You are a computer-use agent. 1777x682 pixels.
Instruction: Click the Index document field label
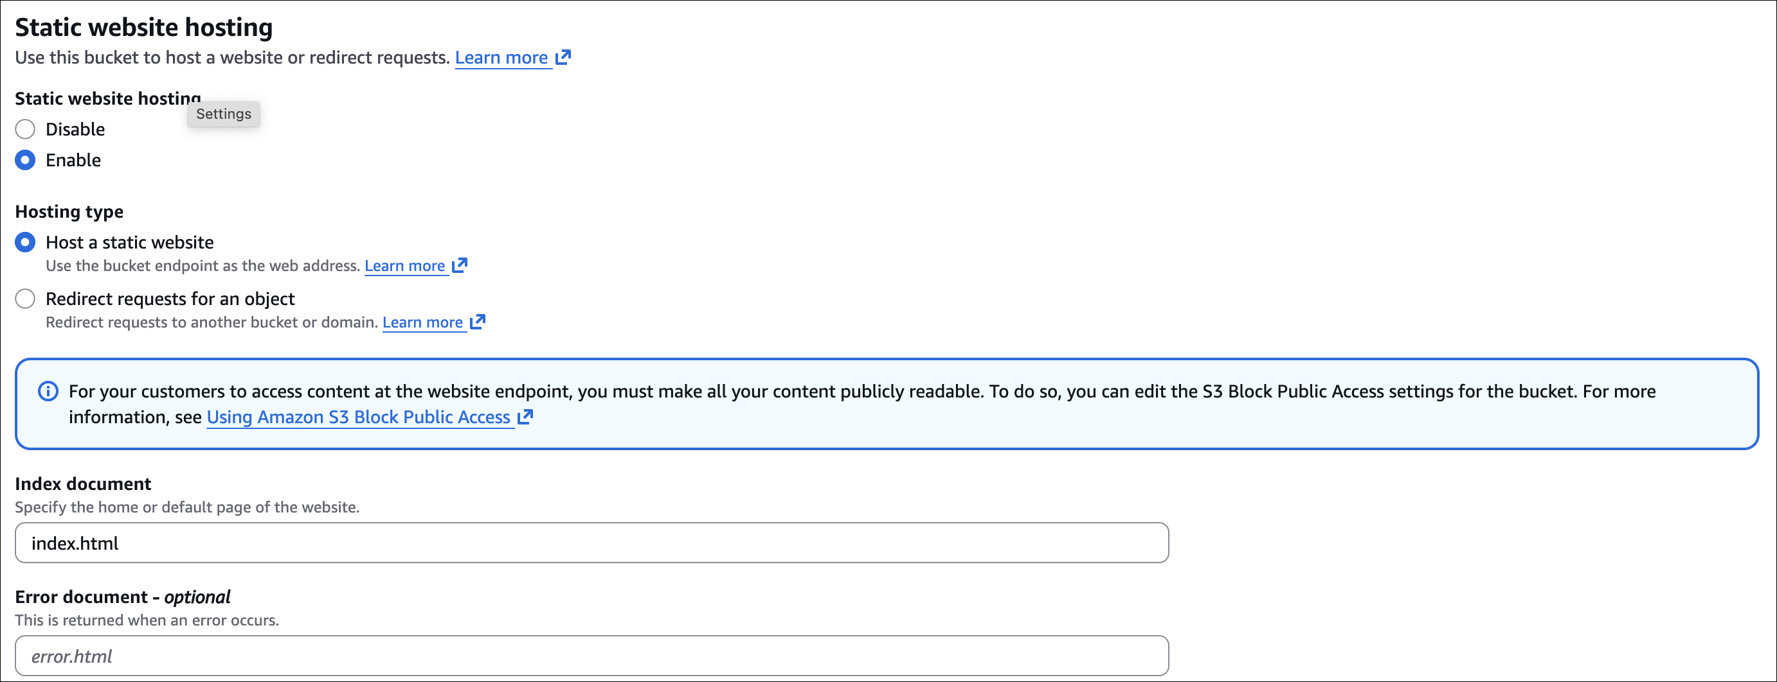(83, 484)
